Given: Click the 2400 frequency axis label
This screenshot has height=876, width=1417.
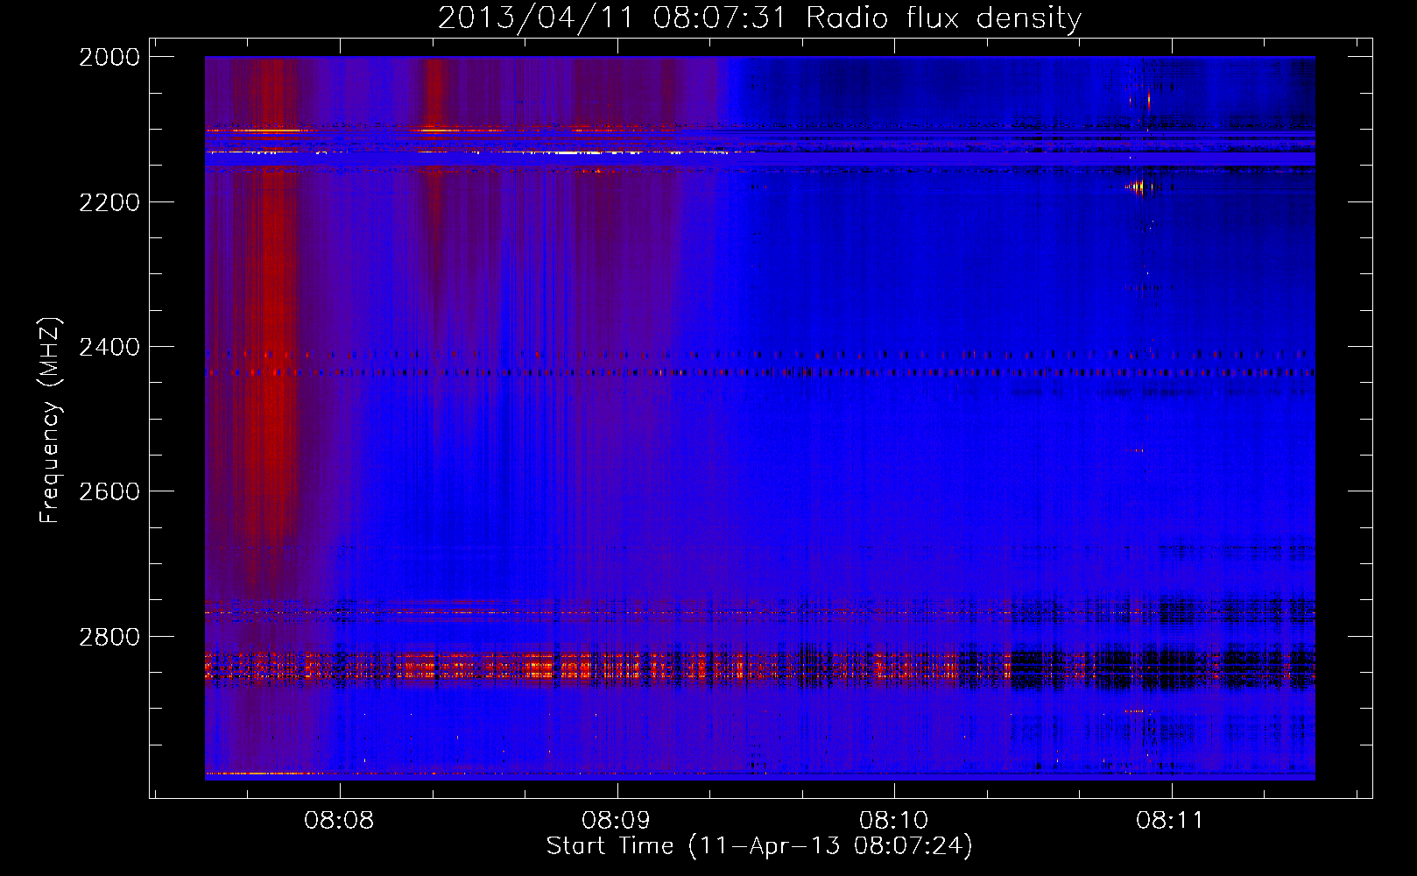Looking at the screenshot, I should (x=109, y=347).
